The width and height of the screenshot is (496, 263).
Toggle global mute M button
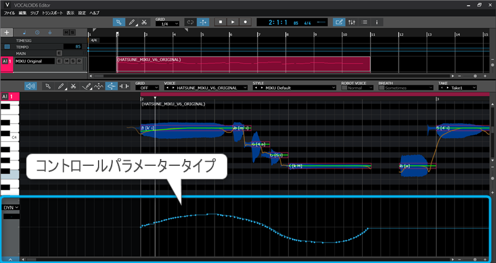[x=66, y=33]
